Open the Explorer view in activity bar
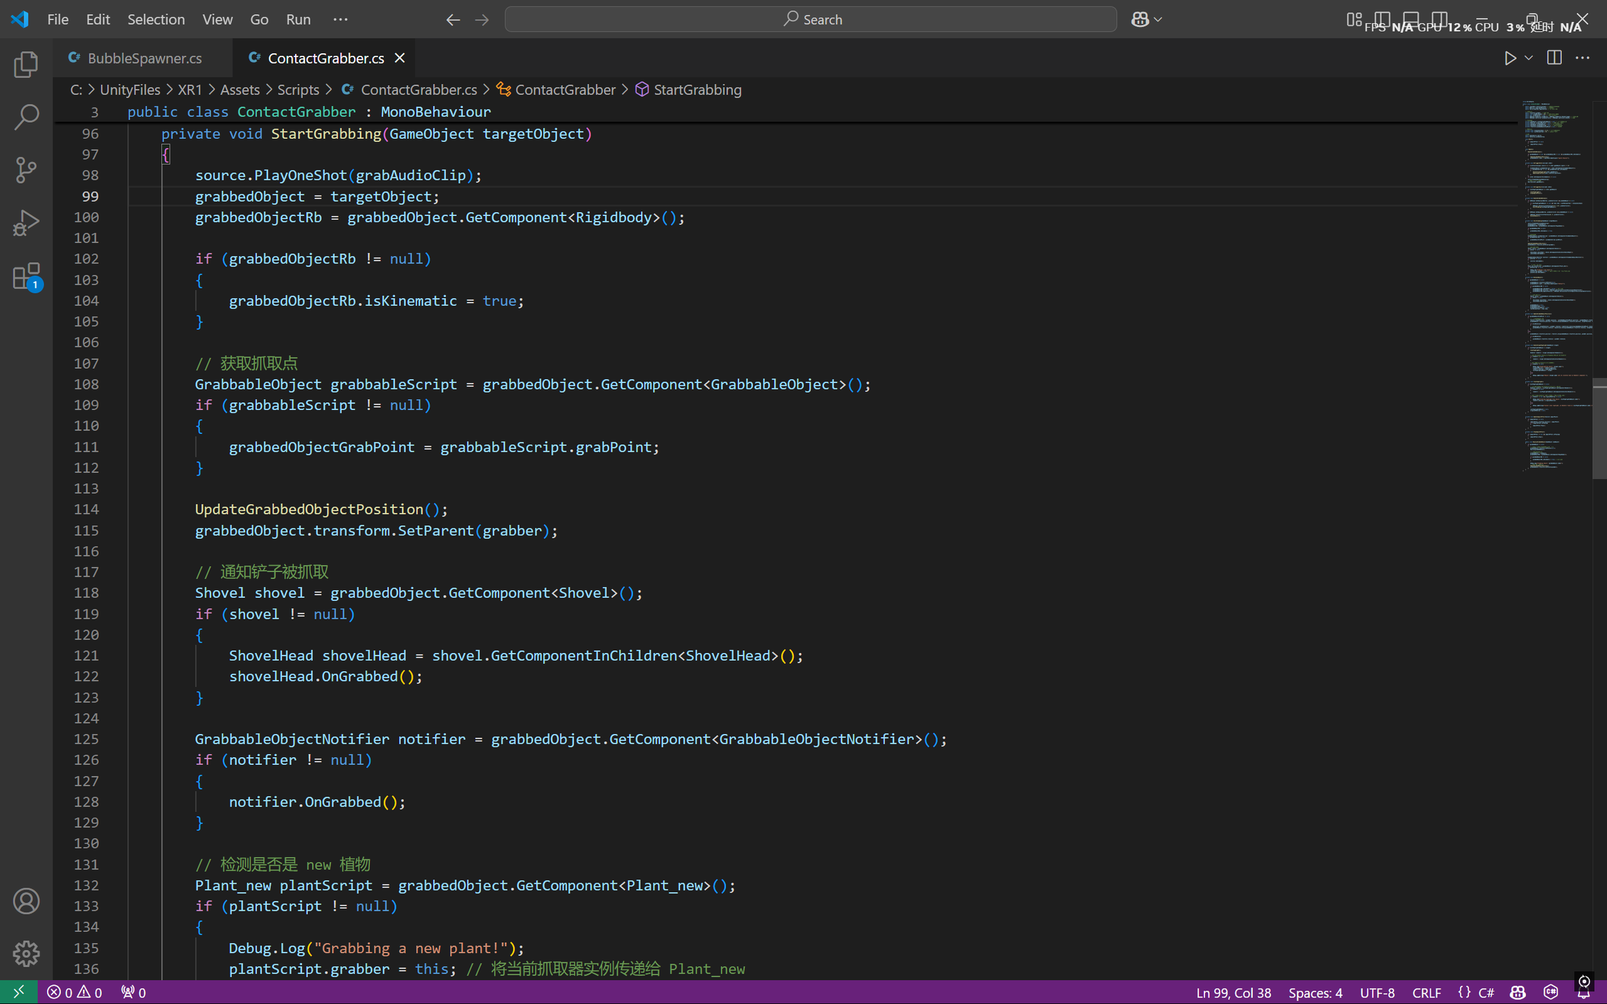Screen dimensions: 1607x1004 click(26, 64)
